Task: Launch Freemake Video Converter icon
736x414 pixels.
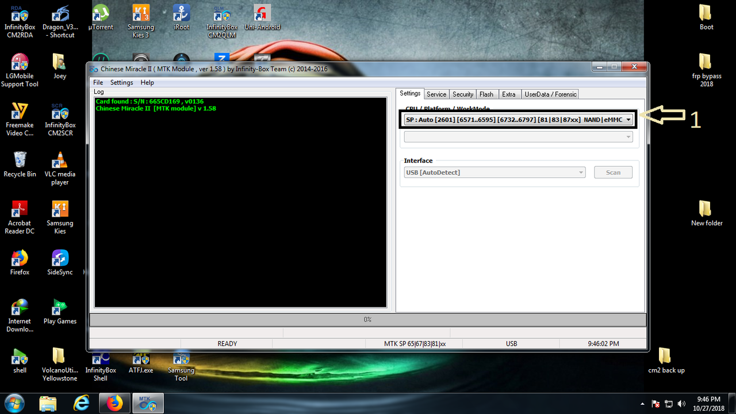Action: 20,120
